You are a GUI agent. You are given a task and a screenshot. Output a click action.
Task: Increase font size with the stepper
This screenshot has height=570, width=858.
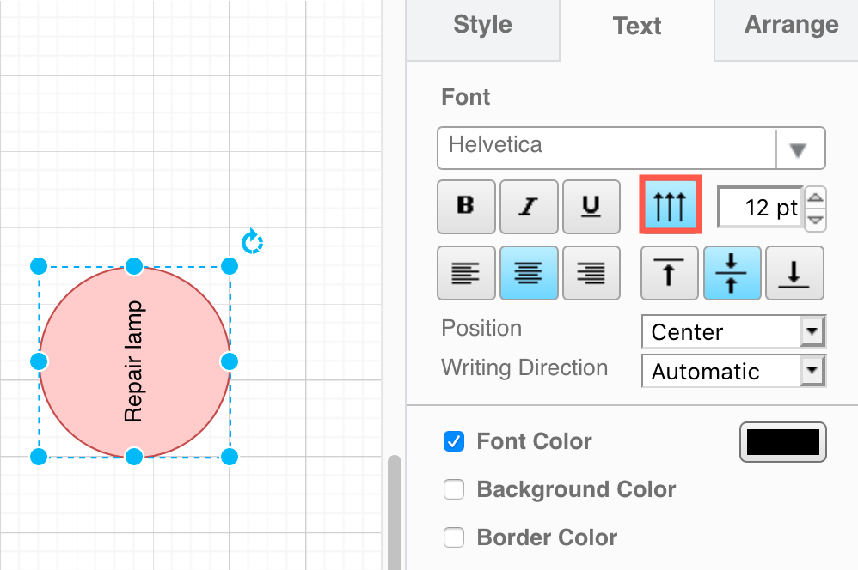tap(815, 197)
